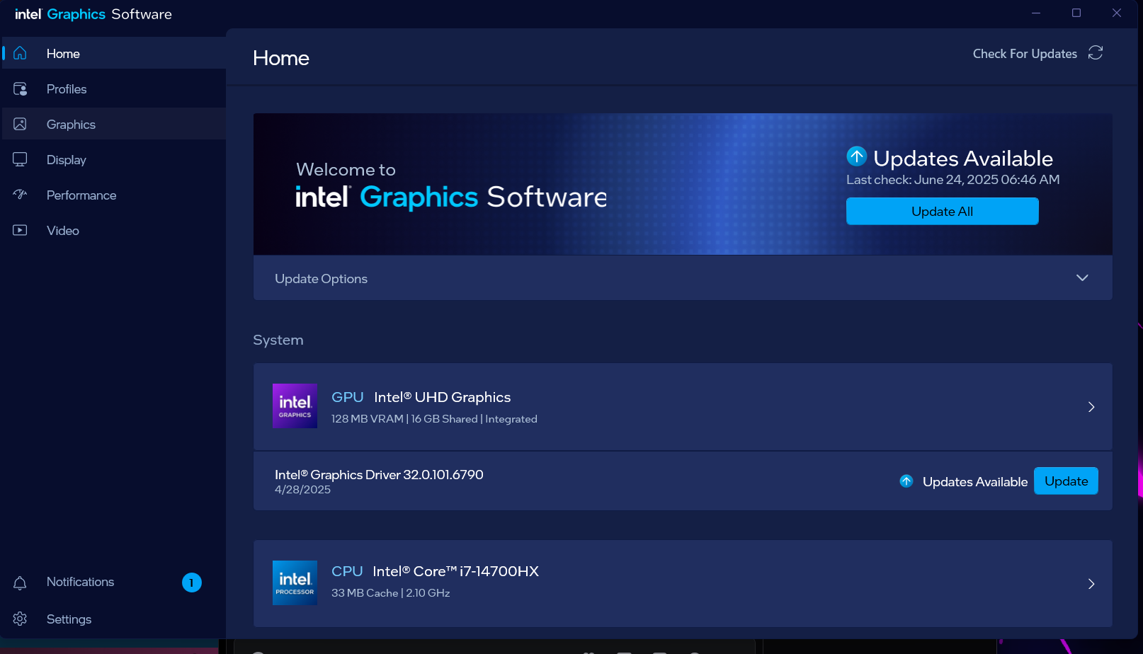Screen dimensions: 1143x654
Task: Click the update arrow icon in driver row
Action: click(906, 481)
